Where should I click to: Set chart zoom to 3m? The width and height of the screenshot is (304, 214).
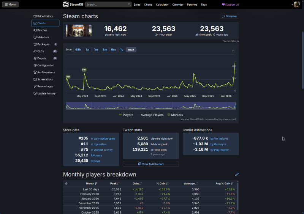coord(105,50)
